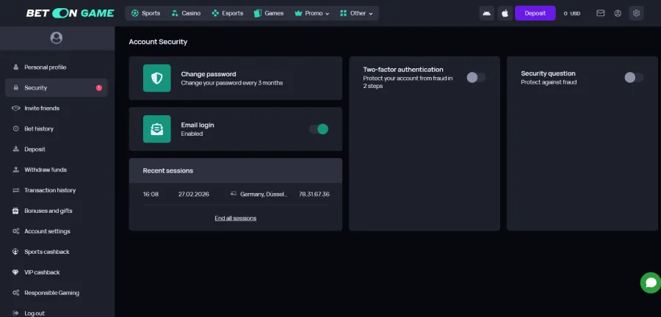Screen dimensions: 661x317
Task: Open the settings gear icon in header
Action: (636, 13)
